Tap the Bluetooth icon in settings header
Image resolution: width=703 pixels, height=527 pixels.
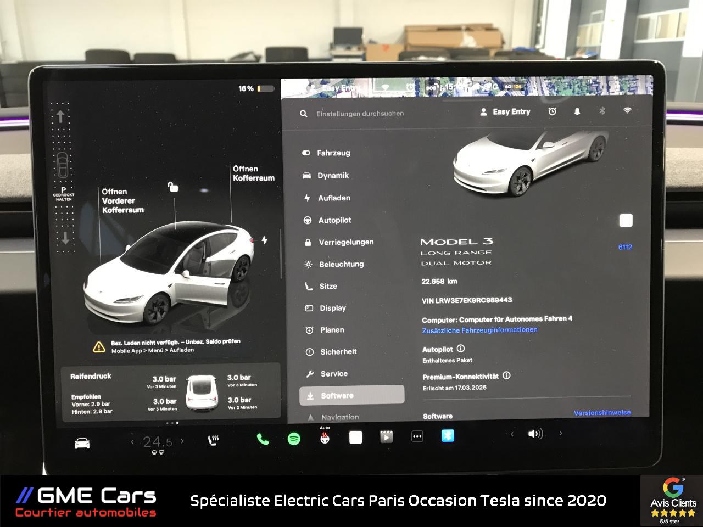point(602,111)
